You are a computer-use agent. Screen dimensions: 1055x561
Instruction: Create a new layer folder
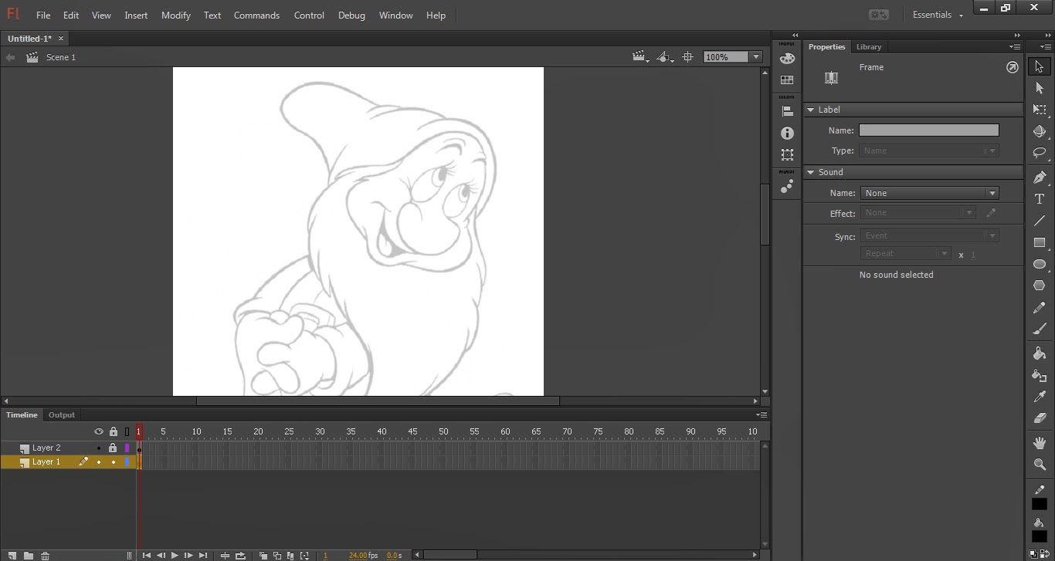coord(29,556)
